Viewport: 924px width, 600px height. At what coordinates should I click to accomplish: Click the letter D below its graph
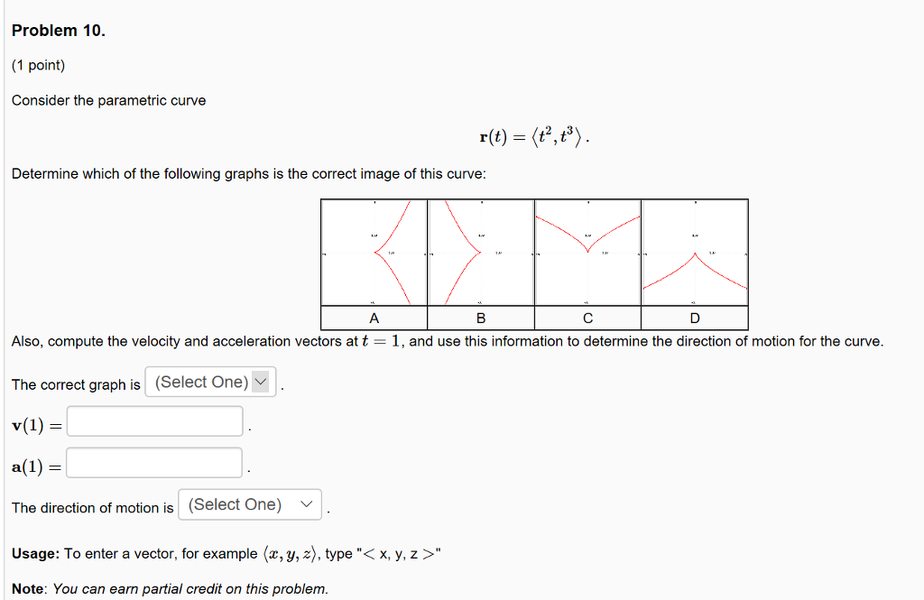pyautogui.click(x=695, y=317)
